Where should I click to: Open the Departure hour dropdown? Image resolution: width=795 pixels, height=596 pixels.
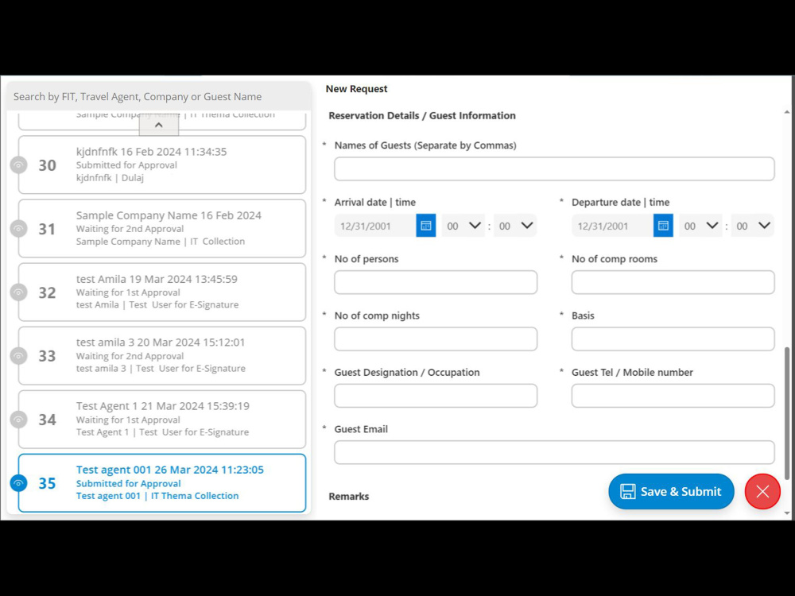point(700,226)
